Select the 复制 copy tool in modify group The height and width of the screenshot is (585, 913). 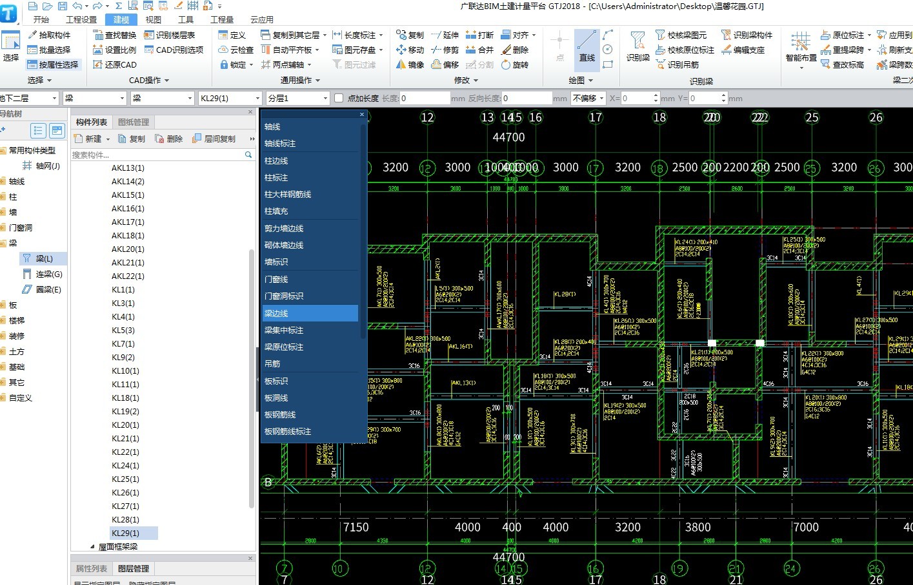410,35
